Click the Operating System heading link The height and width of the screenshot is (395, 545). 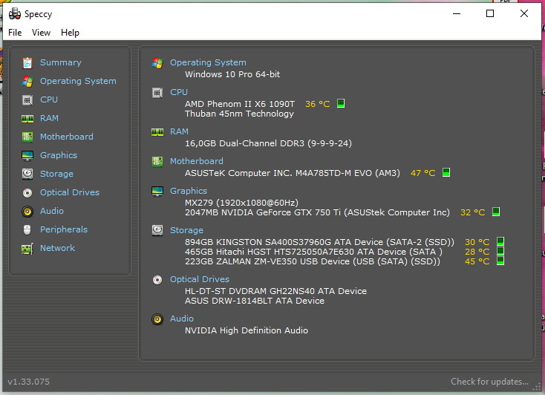coord(208,62)
